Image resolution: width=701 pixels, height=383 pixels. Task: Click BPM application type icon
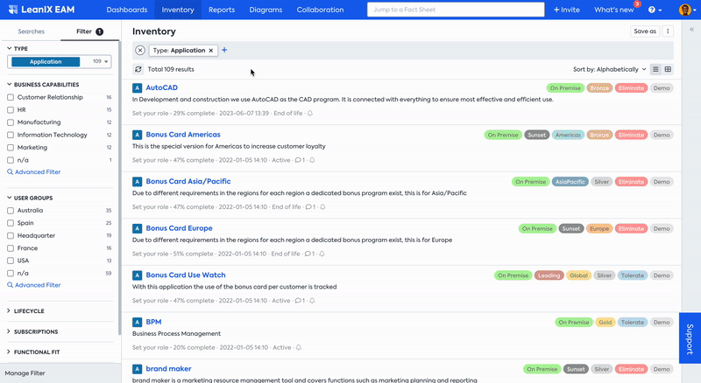(138, 323)
